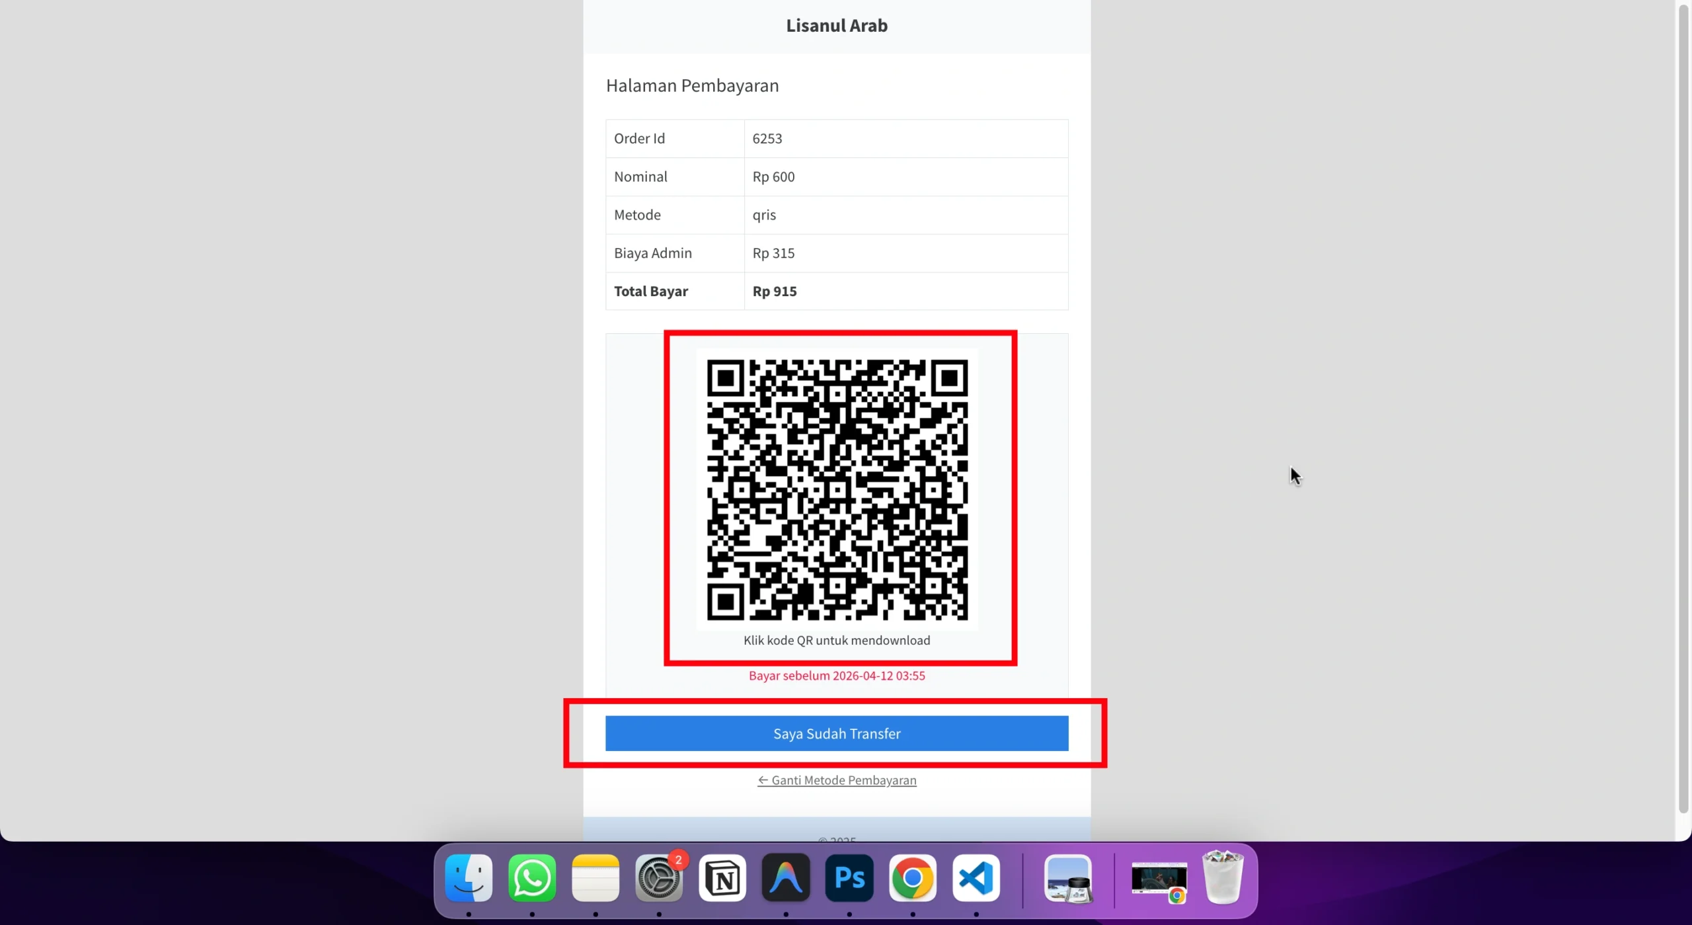This screenshot has height=925, width=1692.
Task: Click the Total Bayar Rp 915 amount
Action: pos(775,292)
